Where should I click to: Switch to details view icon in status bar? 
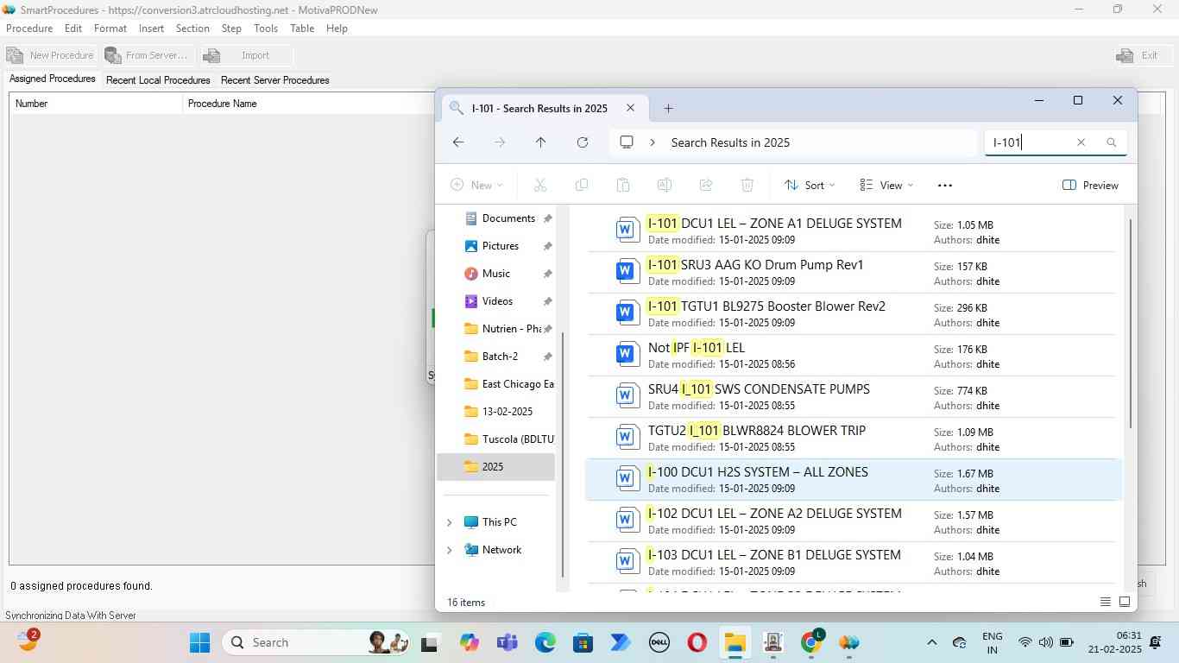1106,602
